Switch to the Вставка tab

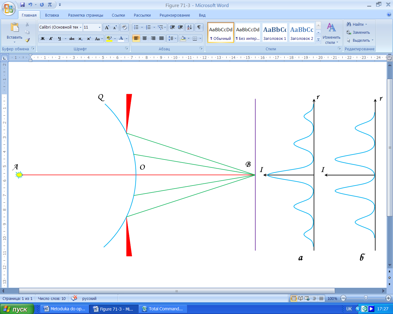(x=52, y=15)
